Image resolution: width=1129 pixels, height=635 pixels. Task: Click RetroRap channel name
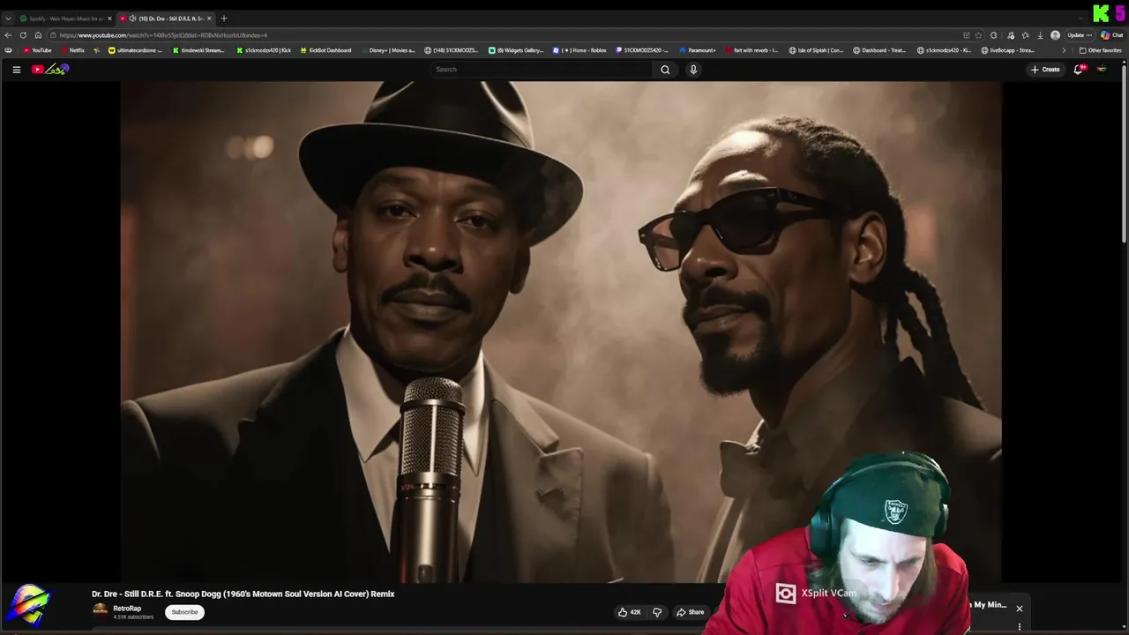[127, 608]
